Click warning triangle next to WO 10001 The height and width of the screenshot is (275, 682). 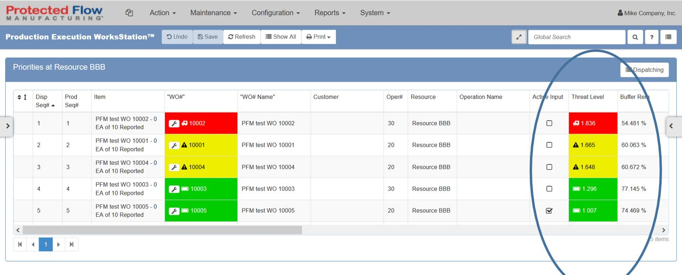coord(184,145)
